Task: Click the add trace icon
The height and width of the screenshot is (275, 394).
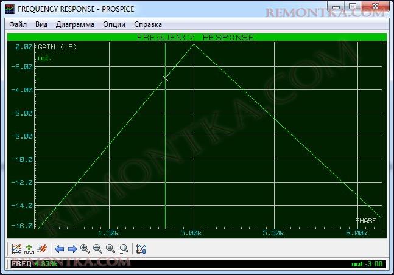Action: click(29, 248)
